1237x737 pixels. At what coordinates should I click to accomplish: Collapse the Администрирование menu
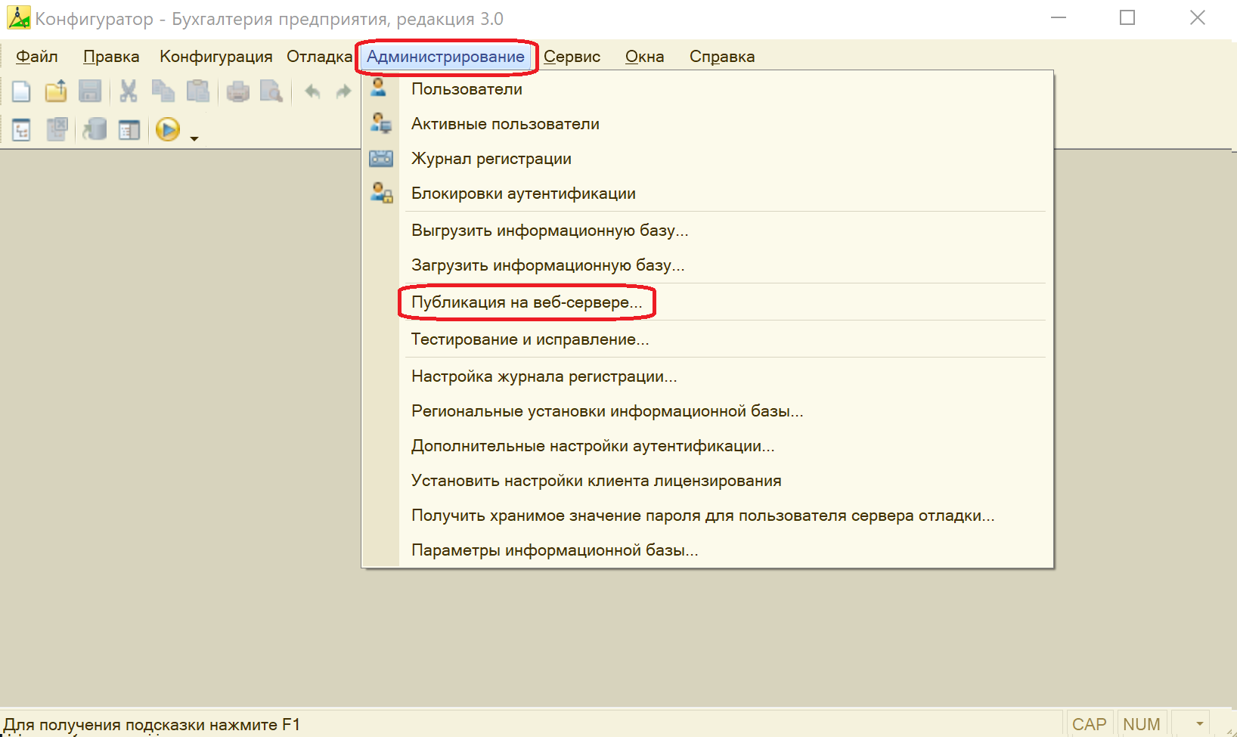click(x=445, y=57)
